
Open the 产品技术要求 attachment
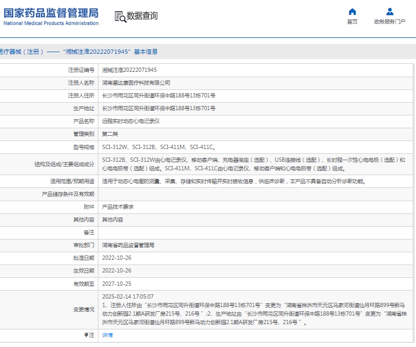point(118,207)
